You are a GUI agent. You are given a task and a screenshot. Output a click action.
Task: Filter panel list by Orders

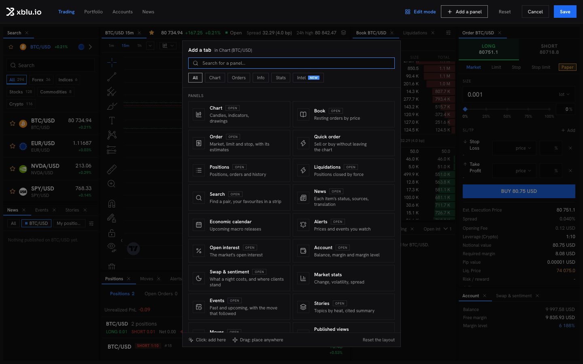click(x=239, y=78)
